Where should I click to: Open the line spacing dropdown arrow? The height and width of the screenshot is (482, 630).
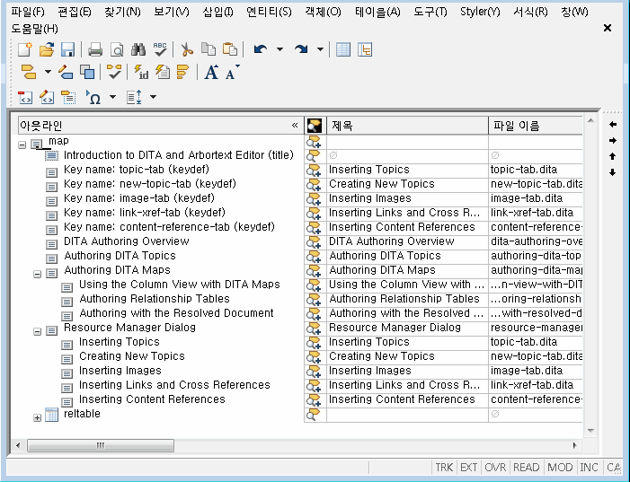(x=153, y=97)
